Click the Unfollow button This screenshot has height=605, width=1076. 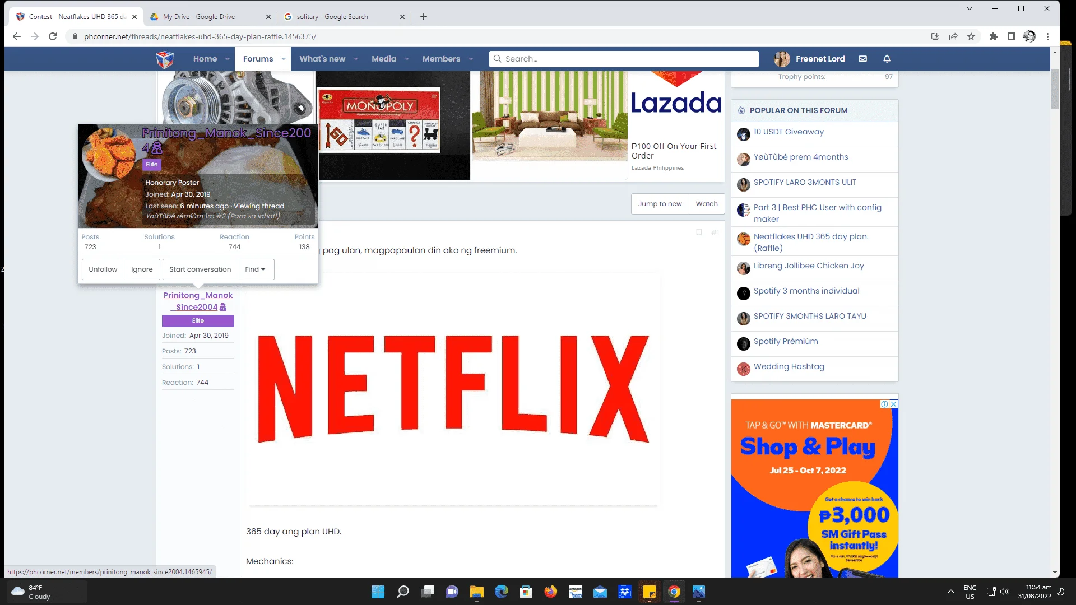pos(103,269)
